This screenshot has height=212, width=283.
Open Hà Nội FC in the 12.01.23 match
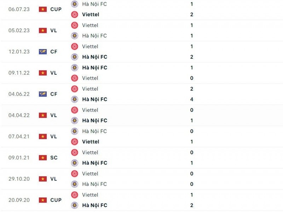[x=94, y=57]
